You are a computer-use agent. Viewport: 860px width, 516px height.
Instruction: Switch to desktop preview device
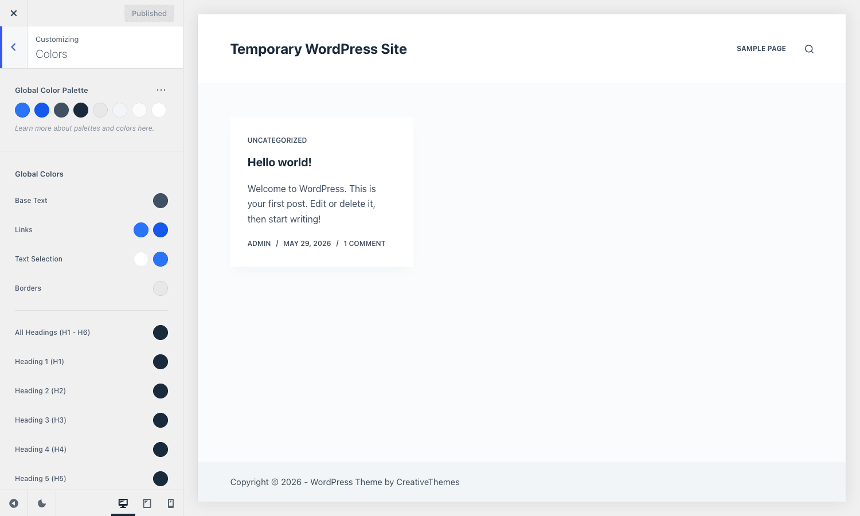click(123, 503)
